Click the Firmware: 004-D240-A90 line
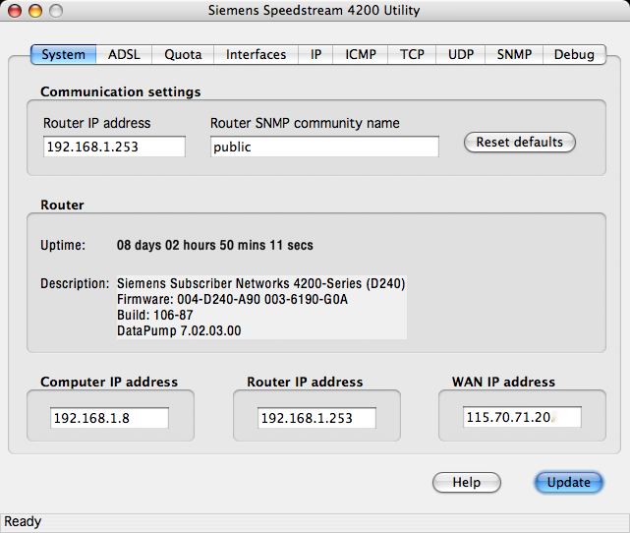This screenshot has width=630, height=533. click(232, 300)
